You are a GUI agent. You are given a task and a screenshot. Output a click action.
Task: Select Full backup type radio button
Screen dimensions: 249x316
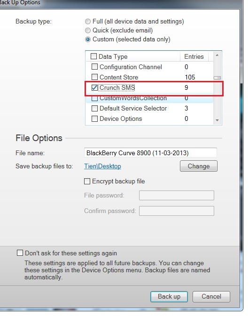click(88, 22)
